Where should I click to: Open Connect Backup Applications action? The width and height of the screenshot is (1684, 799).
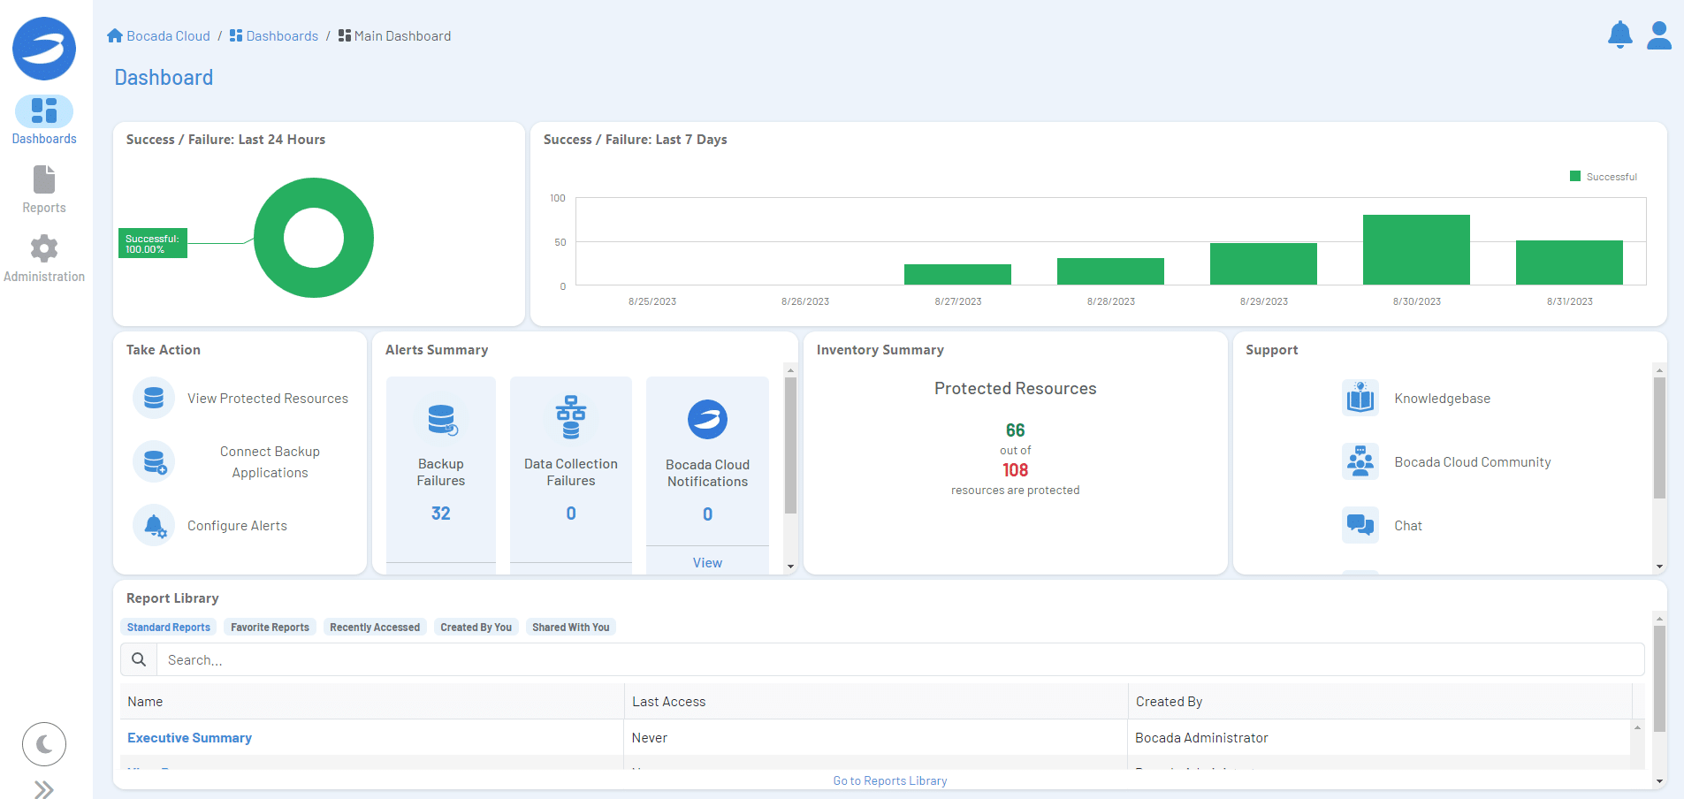pyautogui.click(x=270, y=462)
